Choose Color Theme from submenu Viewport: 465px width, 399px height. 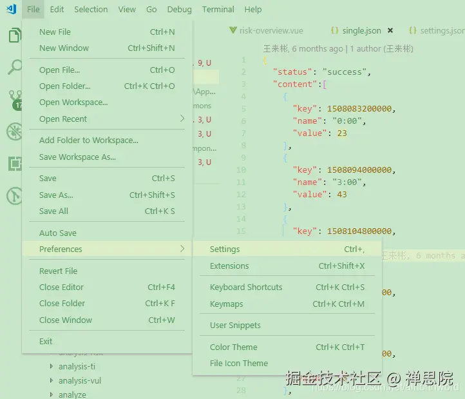click(x=287, y=347)
